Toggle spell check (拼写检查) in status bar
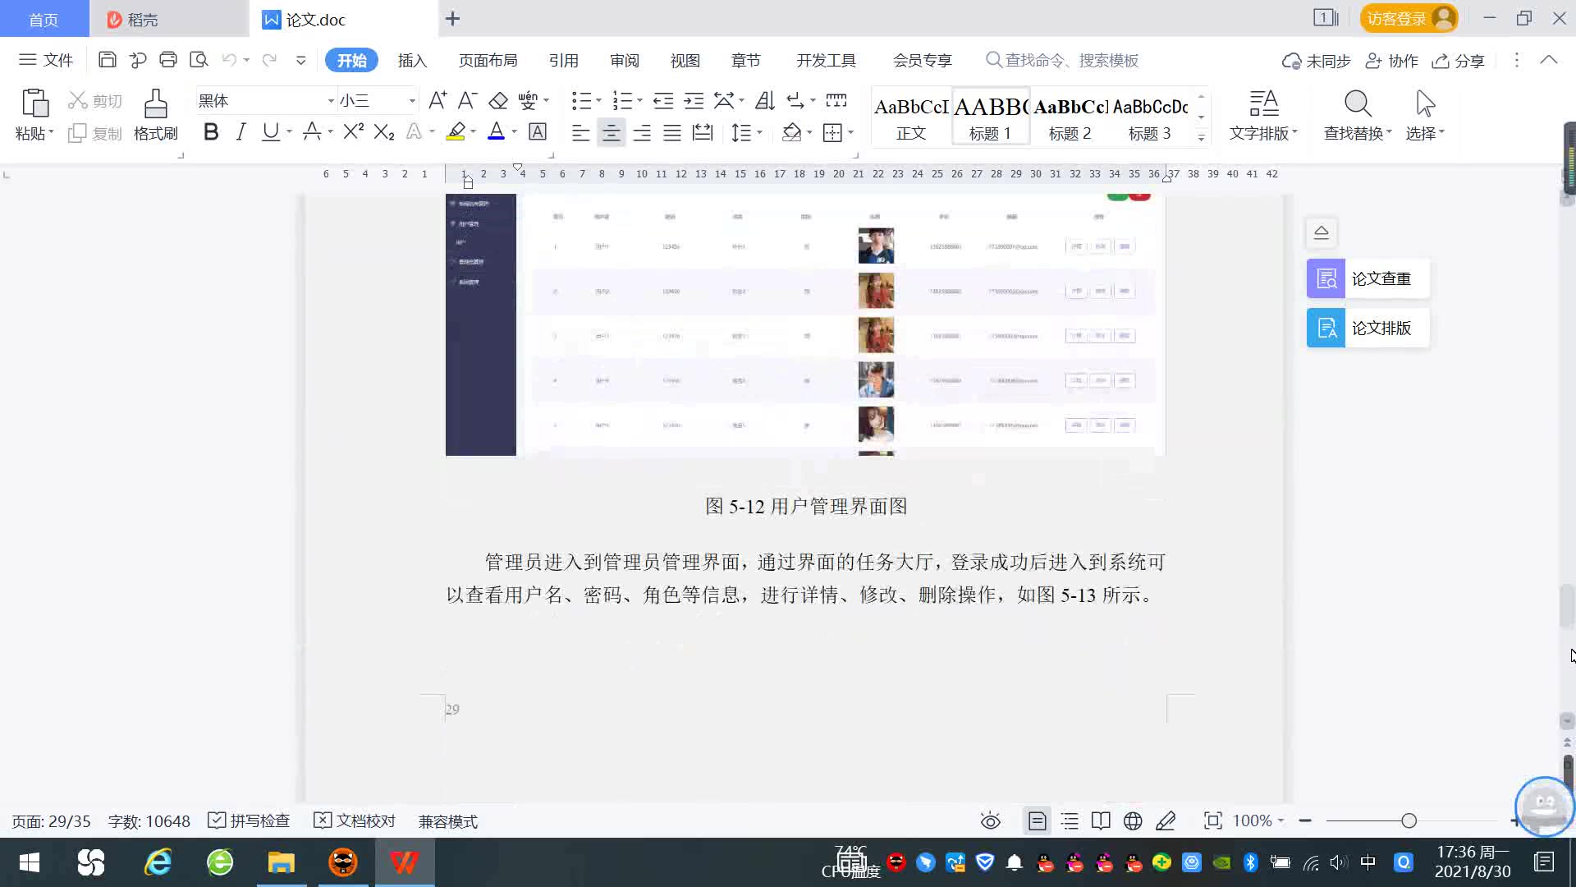This screenshot has height=887, width=1576. 249,820
